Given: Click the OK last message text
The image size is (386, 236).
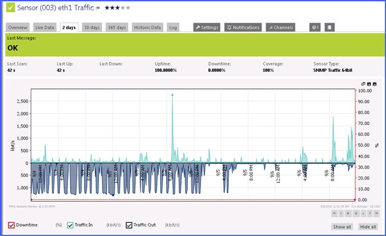Looking at the screenshot, I should tap(13, 48).
